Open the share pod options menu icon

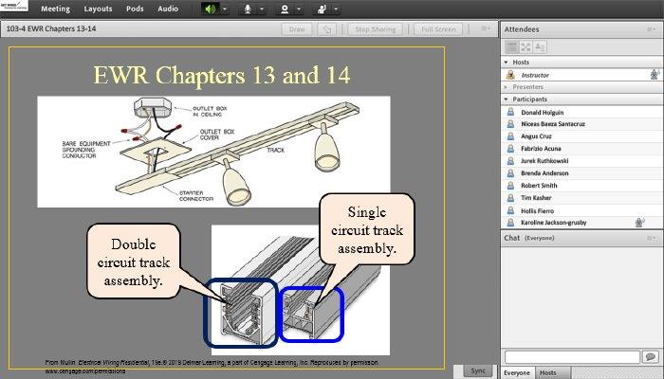[x=486, y=28]
